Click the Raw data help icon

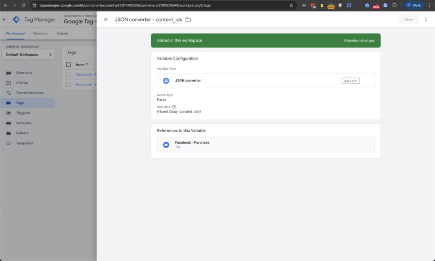coord(174,107)
